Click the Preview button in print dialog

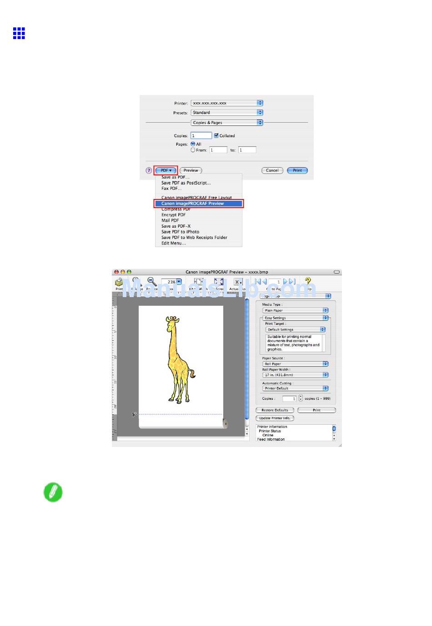(191, 170)
